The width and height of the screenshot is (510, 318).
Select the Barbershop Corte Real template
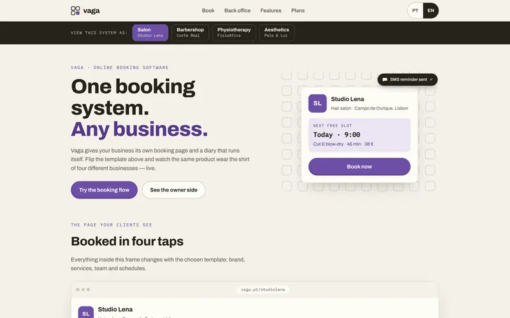click(190, 32)
